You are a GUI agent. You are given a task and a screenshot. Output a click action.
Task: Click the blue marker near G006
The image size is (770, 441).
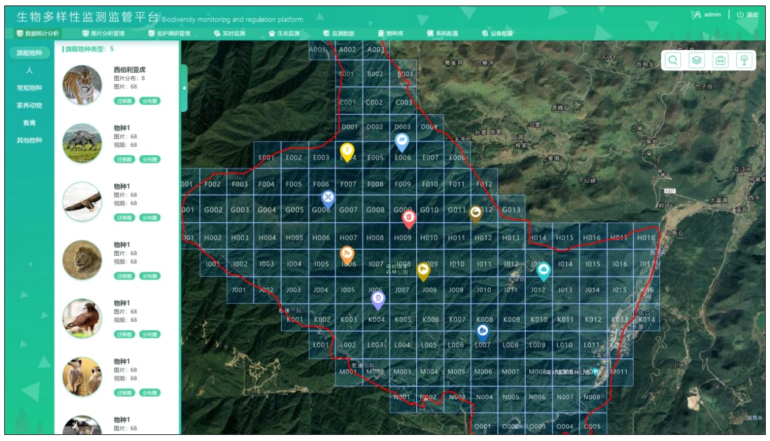328,199
